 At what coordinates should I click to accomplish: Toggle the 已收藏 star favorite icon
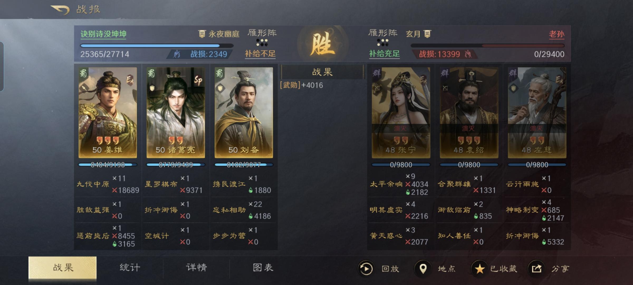point(479,269)
